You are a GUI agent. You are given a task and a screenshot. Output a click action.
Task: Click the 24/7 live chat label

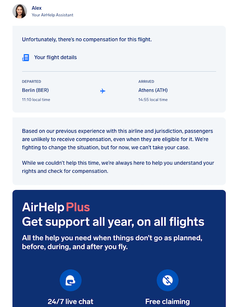(x=70, y=302)
